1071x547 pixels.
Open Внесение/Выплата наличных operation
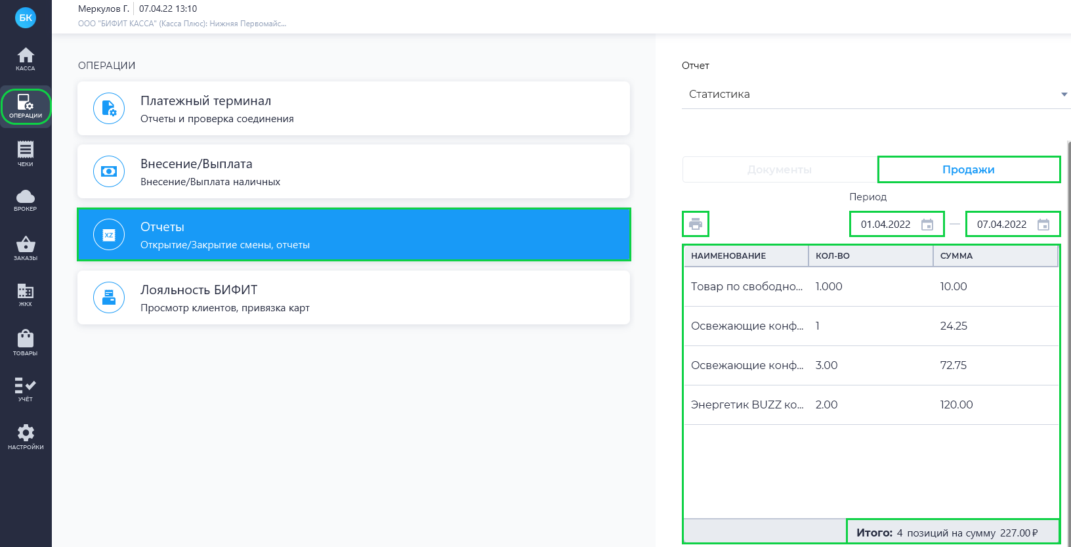354,171
